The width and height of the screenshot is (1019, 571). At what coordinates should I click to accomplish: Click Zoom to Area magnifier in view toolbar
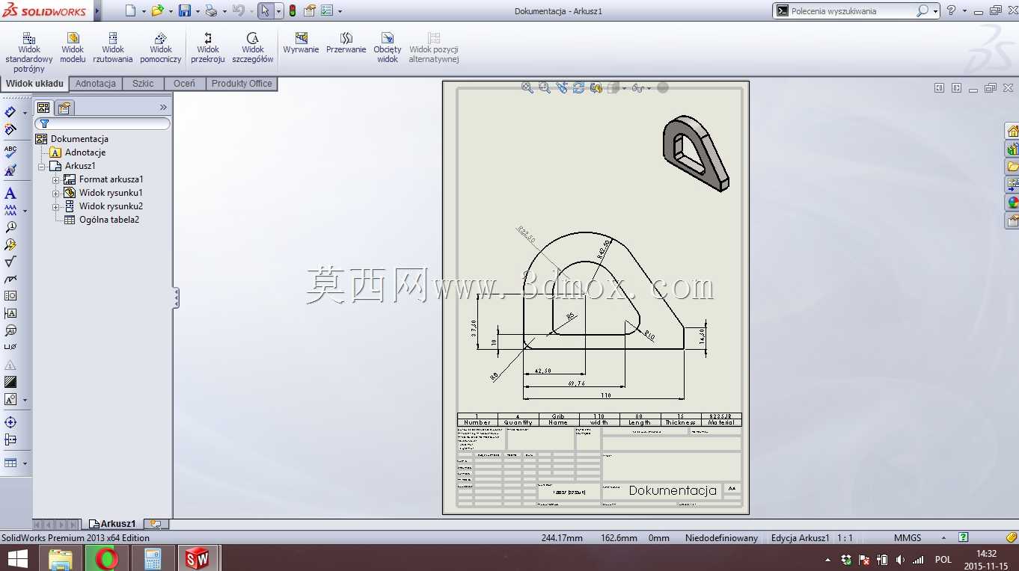(x=545, y=87)
